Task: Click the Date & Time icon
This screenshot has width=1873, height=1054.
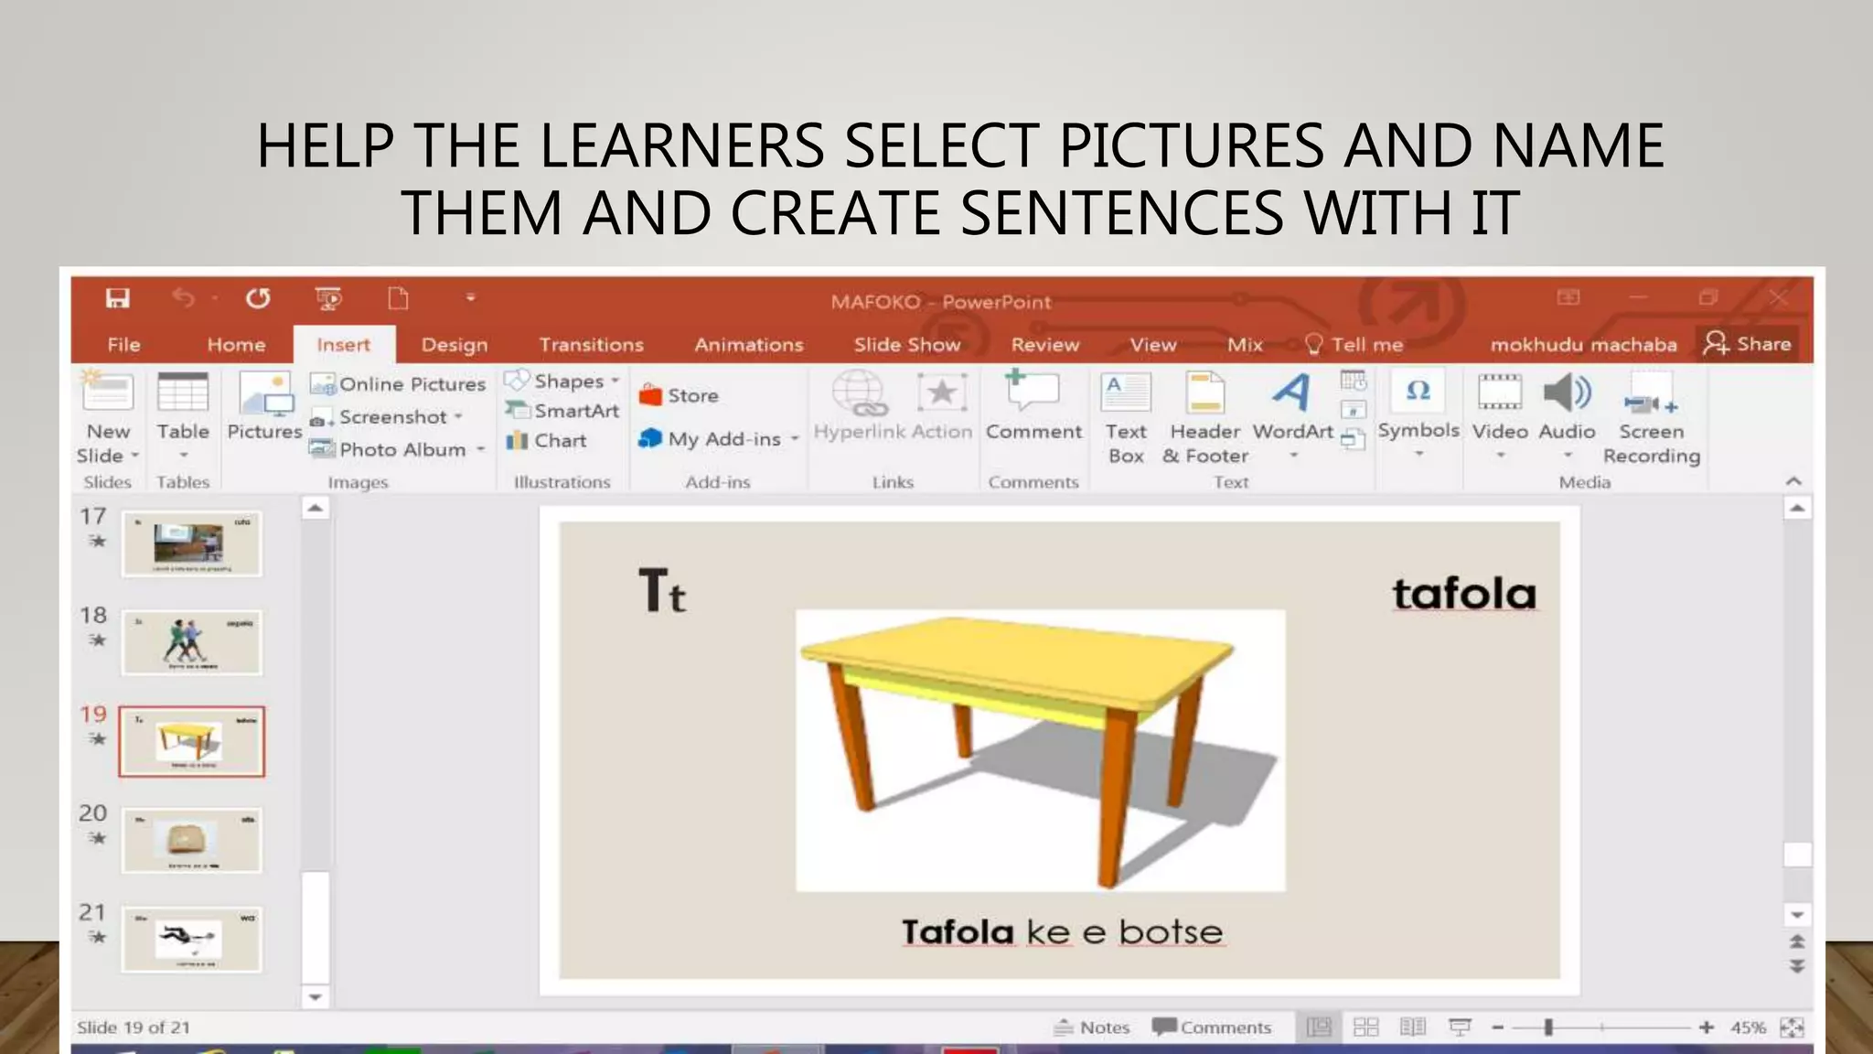Action: coord(1354,381)
